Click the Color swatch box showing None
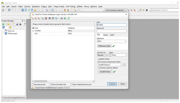 [110, 55]
